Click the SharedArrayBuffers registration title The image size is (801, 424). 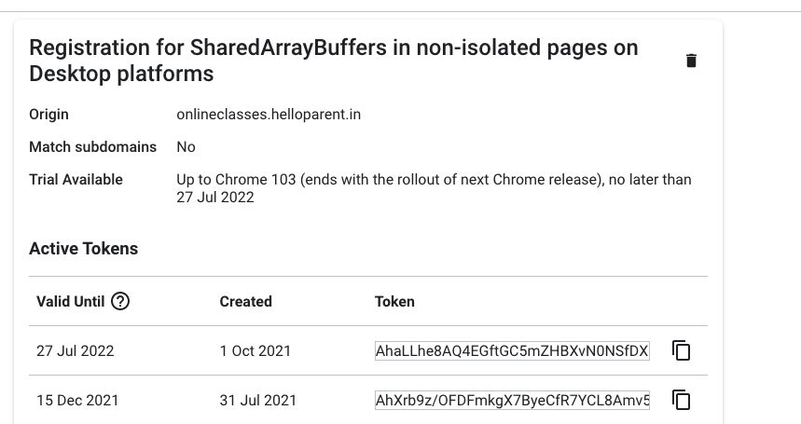333,60
